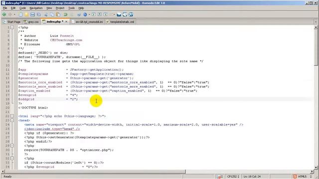Open recent locations dropdown arrow
The width and height of the screenshot is (319, 179).
click(x=14, y=14)
